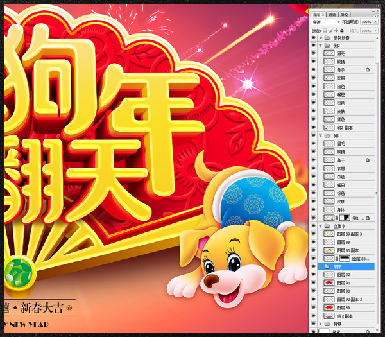Click scrollbar down arrow in layers list
385x337 pixels.
tap(377, 329)
